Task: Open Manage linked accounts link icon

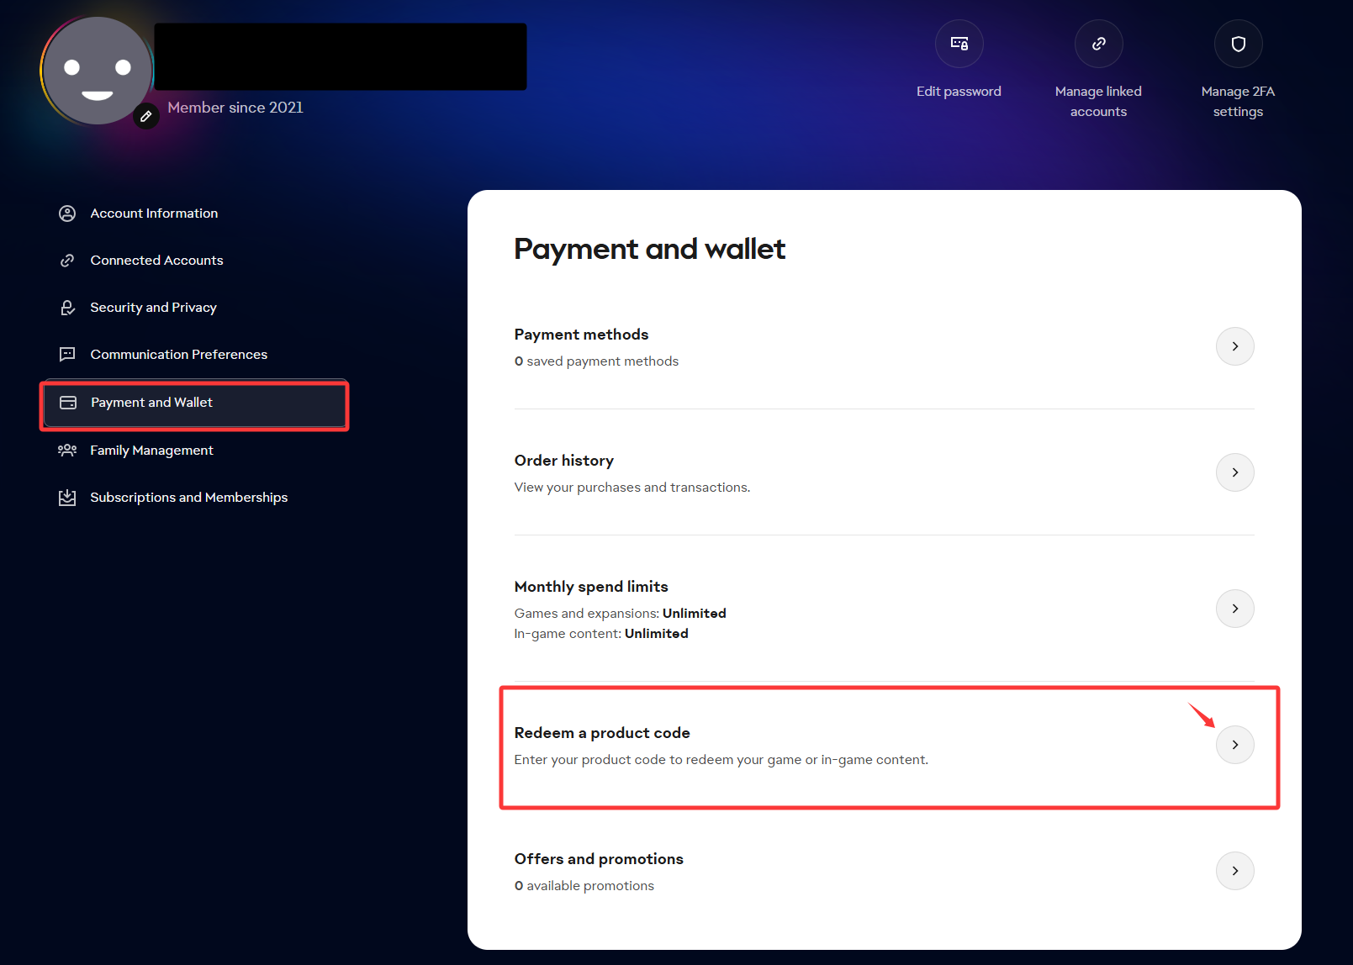Action: click(x=1098, y=44)
